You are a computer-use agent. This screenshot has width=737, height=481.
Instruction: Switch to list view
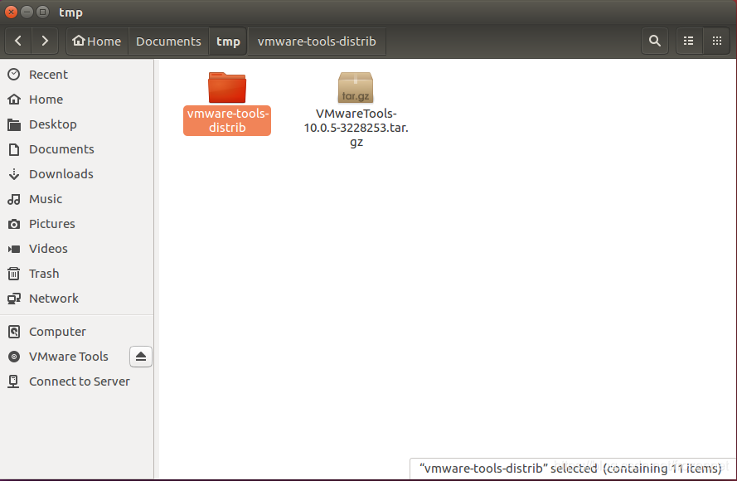click(689, 41)
